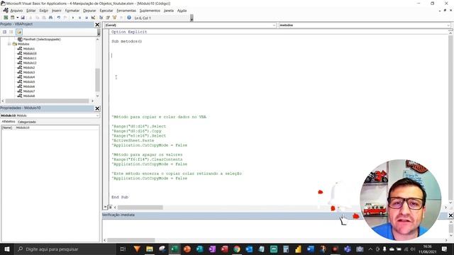Switch to the Categorizado properties tab

coord(27,122)
